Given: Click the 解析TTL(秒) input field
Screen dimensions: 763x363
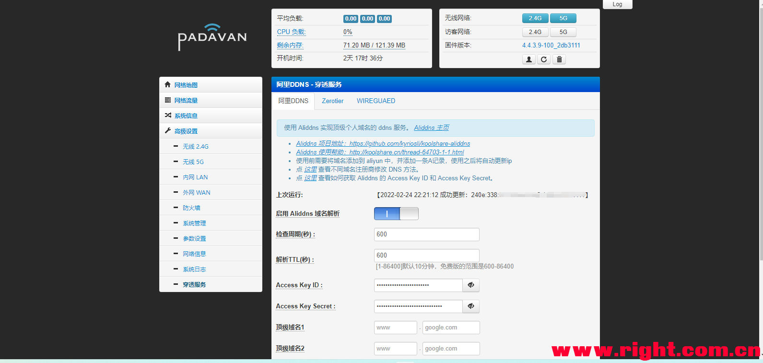Looking at the screenshot, I should point(427,256).
